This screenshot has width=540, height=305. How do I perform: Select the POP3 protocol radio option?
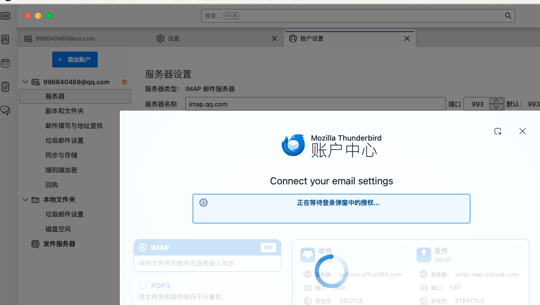(x=143, y=286)
